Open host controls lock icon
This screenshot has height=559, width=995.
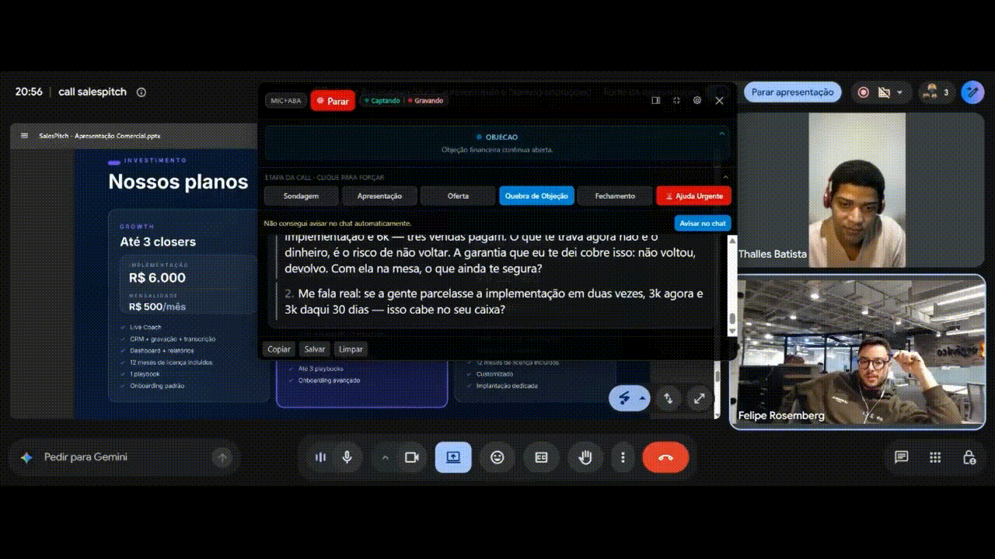969,457
